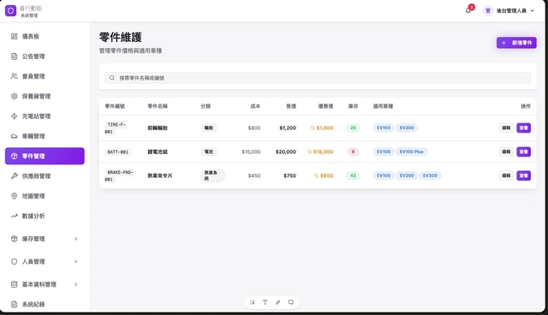Click the 適用車種 column header
This screenshot has width=548, height=315.
pyautogui.click(x=383, y=106)
